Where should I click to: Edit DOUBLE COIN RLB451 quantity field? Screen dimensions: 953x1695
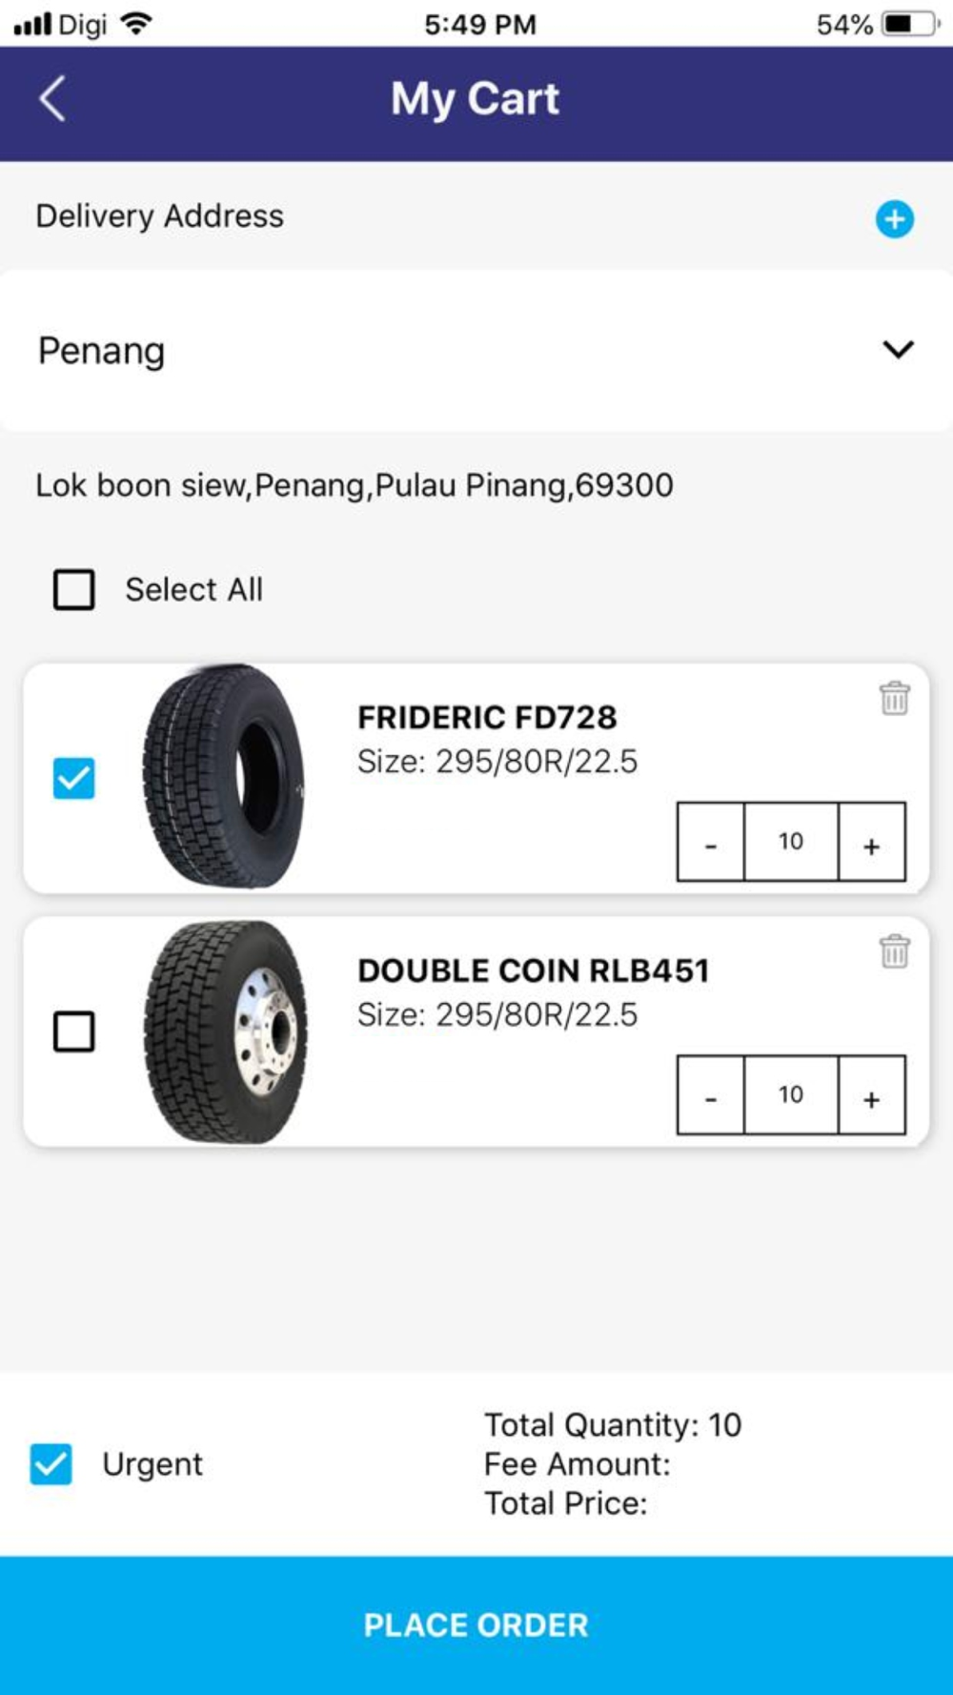coord(791,1095)
